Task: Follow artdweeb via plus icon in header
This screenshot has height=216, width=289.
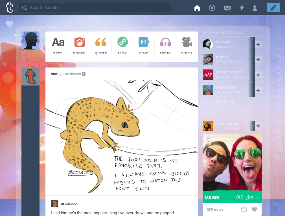Action: [84, 74]
